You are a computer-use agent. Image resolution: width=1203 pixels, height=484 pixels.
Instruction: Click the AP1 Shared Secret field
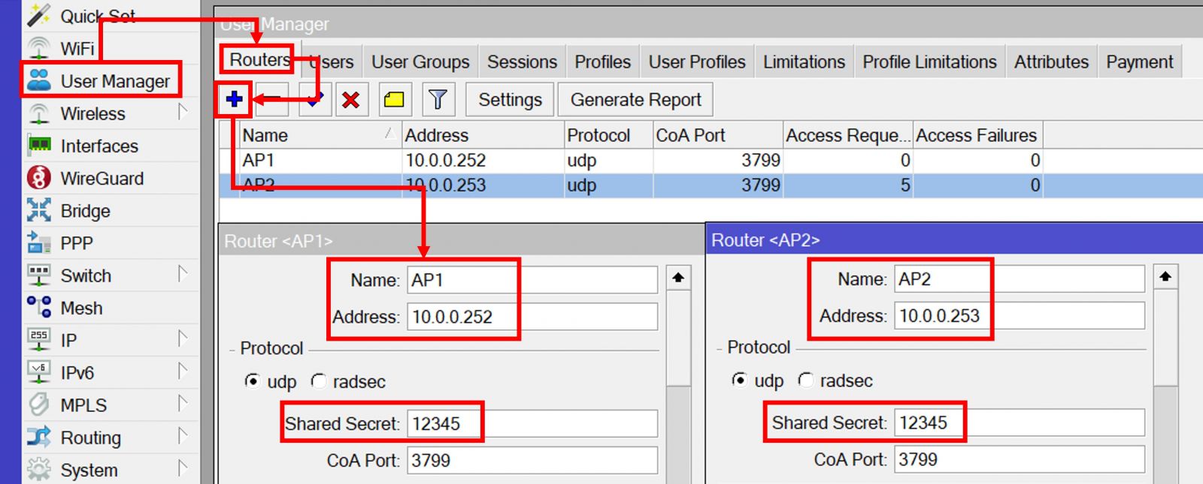click(x=531, y=424)
